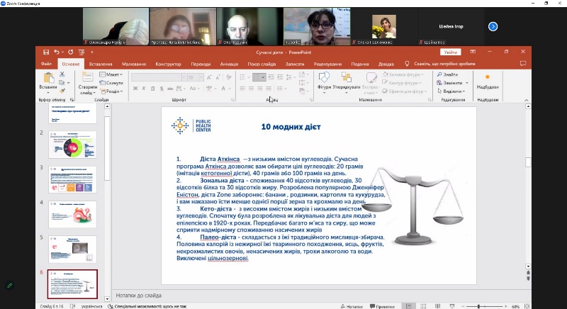The height and width of the screenshot is (309, 567).
Task: Adjust the zoom slider in status bar
Action: (479, 306)
